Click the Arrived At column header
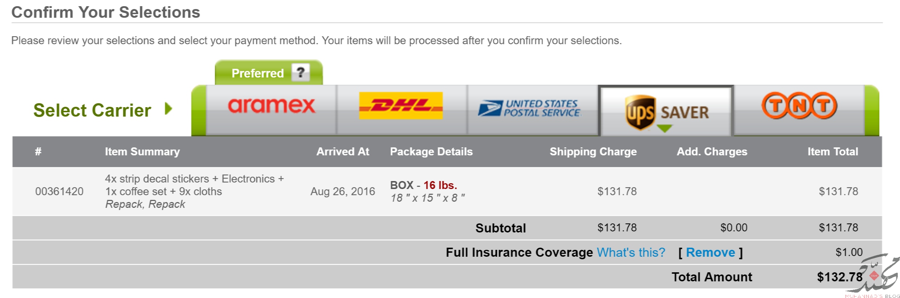This screenshot has height=298, width=900. pyautogui.click(x=343, y=151)
